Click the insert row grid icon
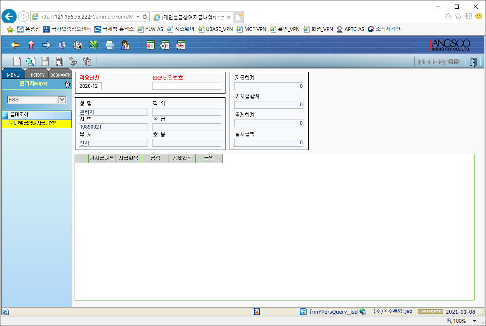Viewport: 486px width, 326px height. (150, 45)
